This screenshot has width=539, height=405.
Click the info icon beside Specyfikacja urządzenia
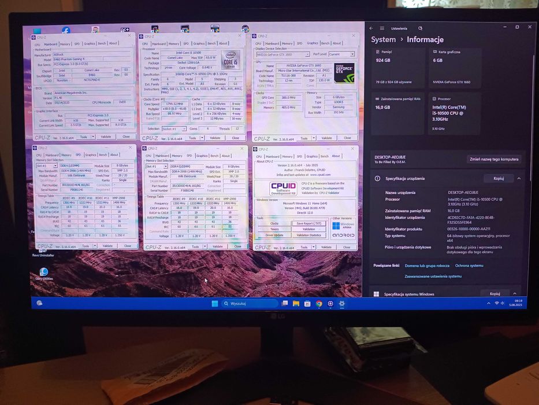(377, 178)
